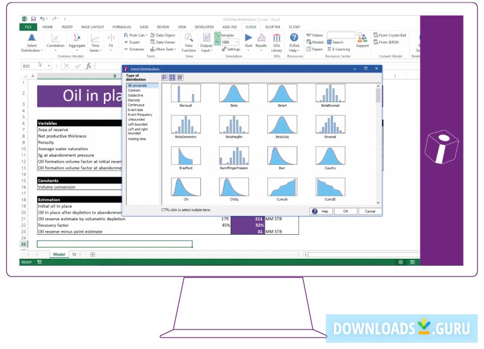Click Help in Select Distribution dialog
The height and width of the screenshot is (349, 484).
(321, 211)
